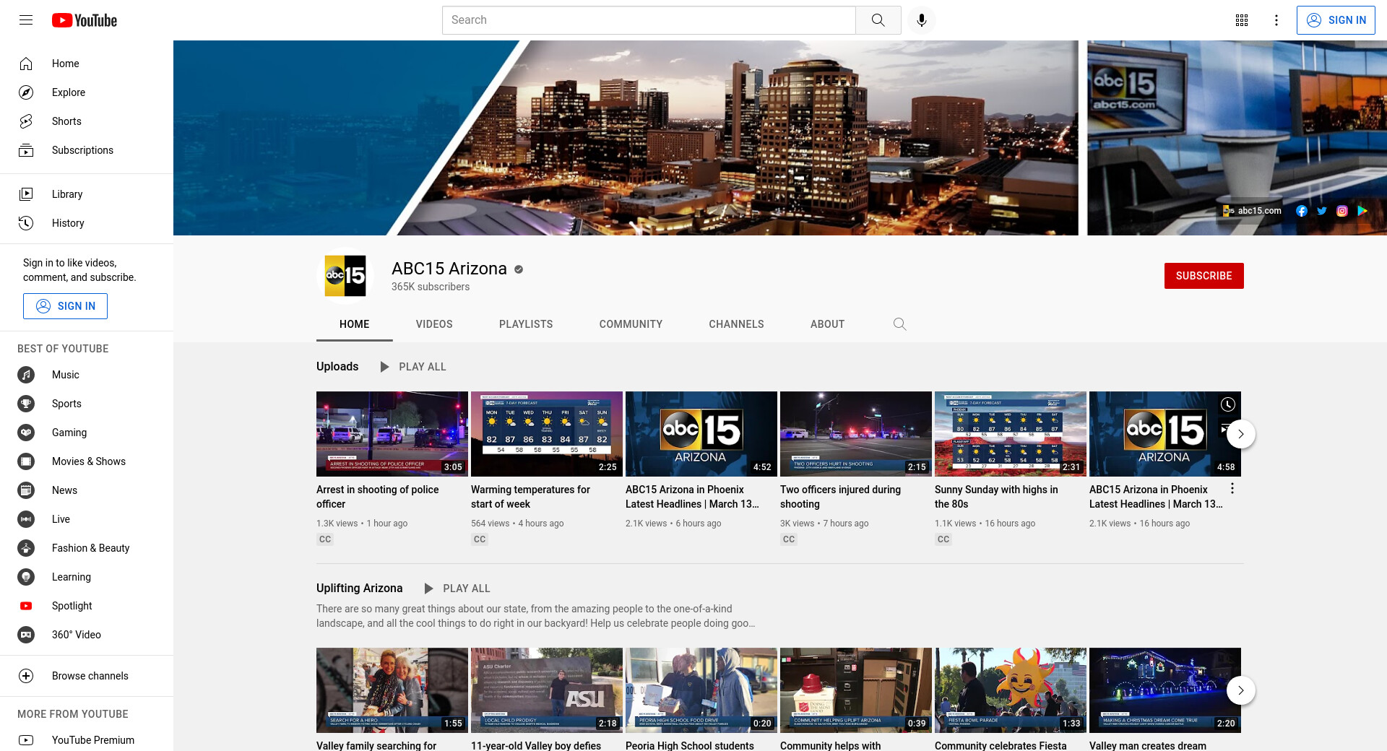Open History in the sidebar
This screenshot has width=1387, height=751.
pyautogui.click(x=87, y=223)
